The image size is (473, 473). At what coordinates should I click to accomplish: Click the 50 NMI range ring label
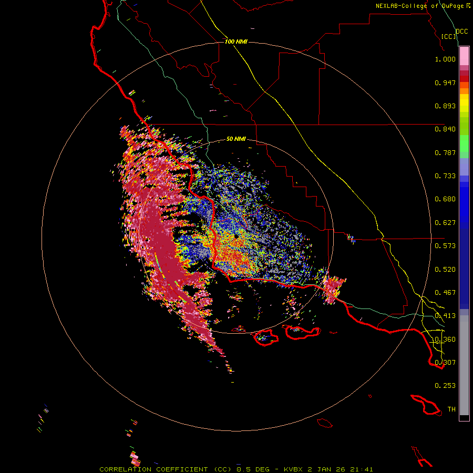coord(236,139)
